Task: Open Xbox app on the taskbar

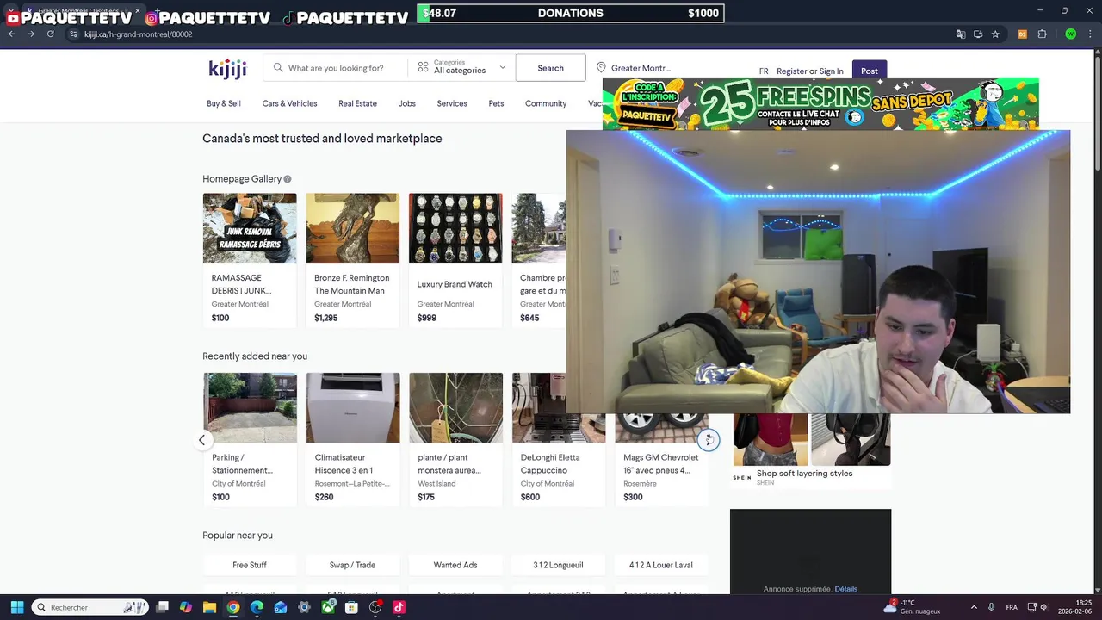Action: 328,607
